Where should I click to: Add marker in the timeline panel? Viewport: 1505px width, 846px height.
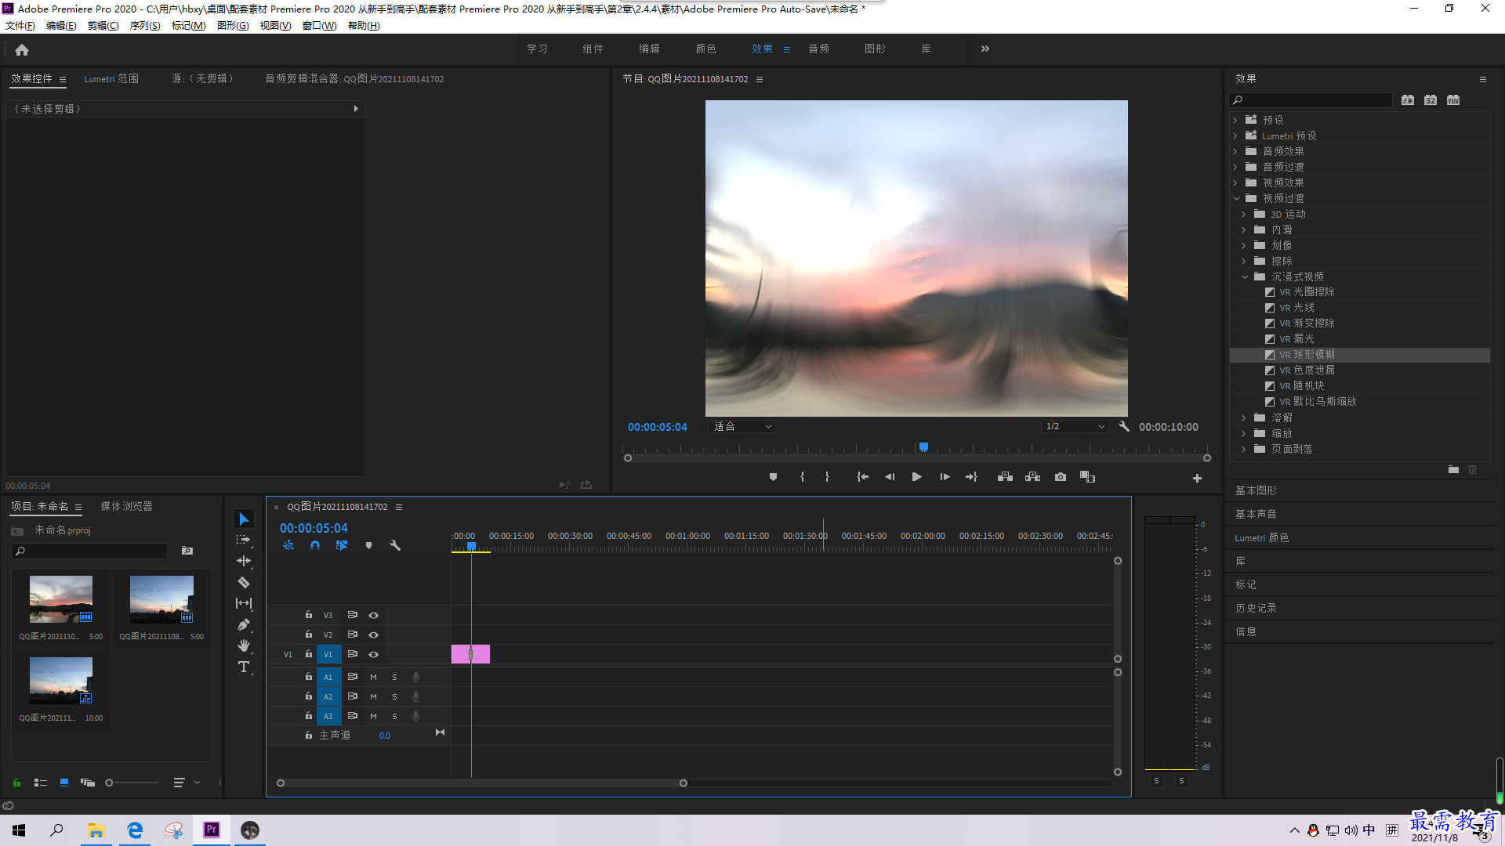(368, 545)
